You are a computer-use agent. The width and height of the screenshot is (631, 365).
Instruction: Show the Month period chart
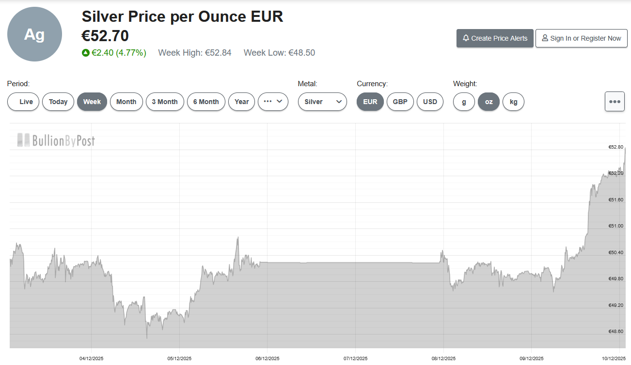point(126,102)
